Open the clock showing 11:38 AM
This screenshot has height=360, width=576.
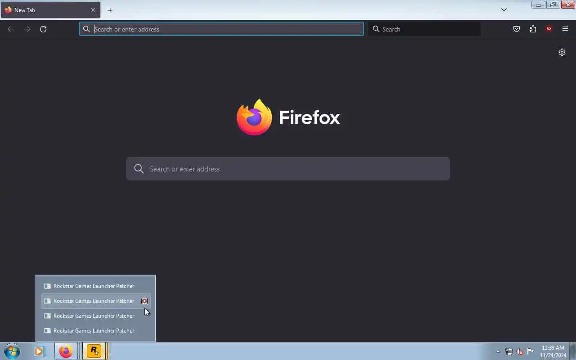pyautogui.click(x=553, y=351)
